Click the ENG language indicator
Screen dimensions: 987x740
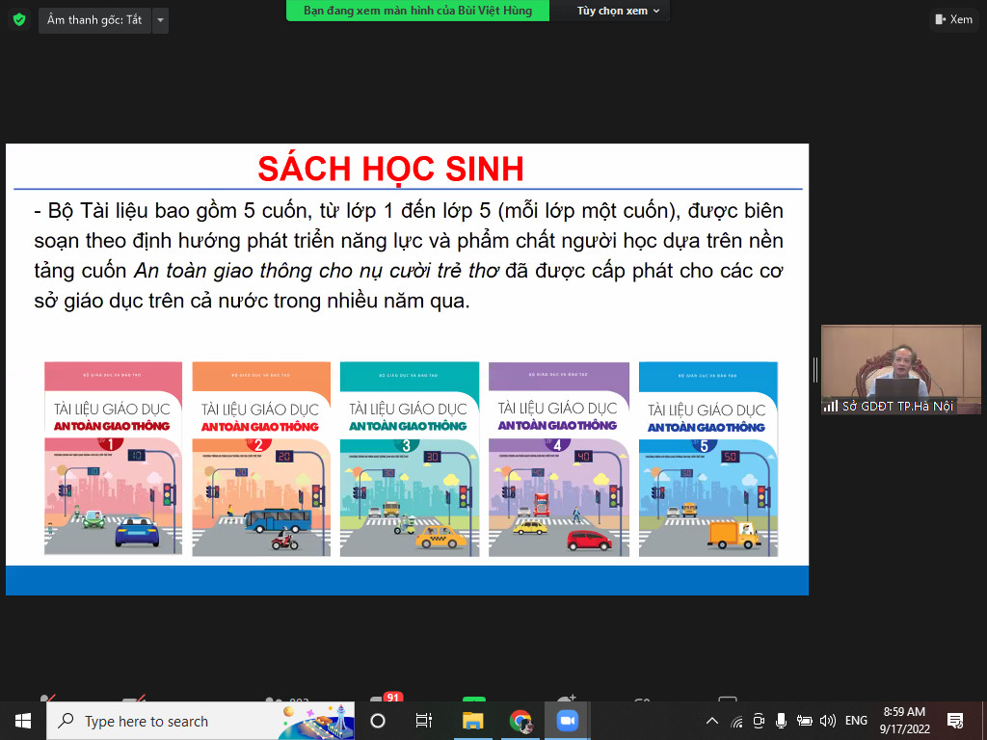coord(856,721)
